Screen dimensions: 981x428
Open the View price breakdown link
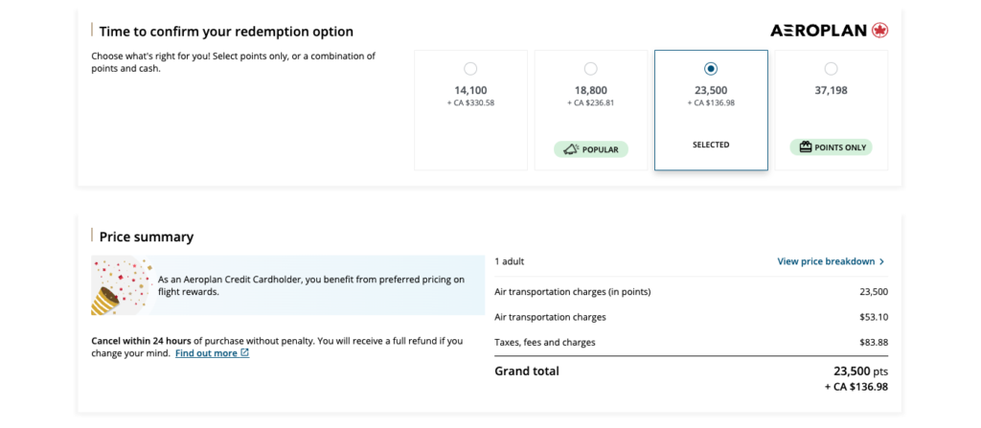[825, 261]
